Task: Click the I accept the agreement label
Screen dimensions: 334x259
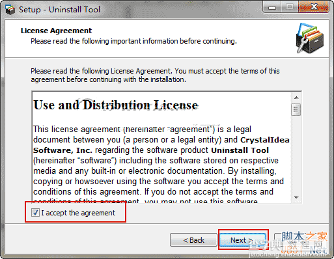Action: (x=78, y=213)
